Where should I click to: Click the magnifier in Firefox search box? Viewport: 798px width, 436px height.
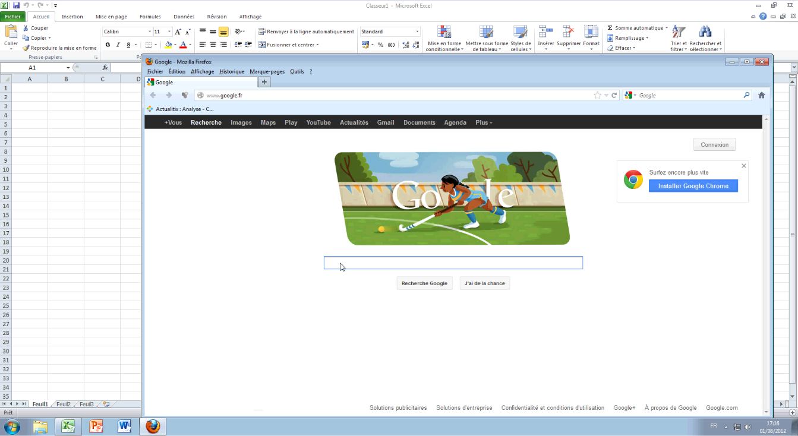coord(747,95)
